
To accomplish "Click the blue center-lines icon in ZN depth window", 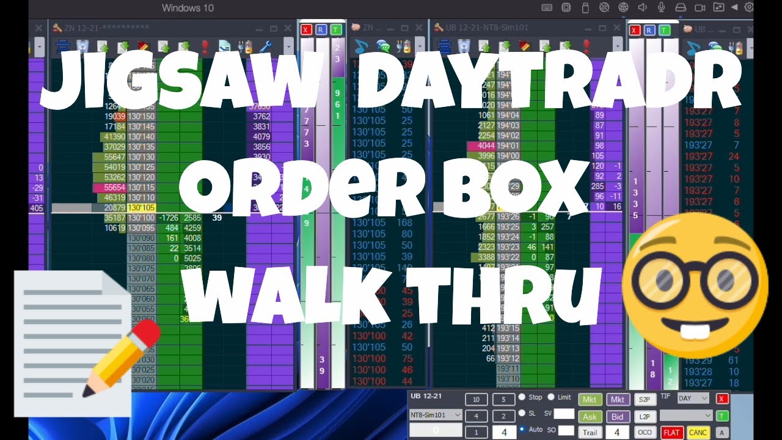I will (x=62, y=46).
